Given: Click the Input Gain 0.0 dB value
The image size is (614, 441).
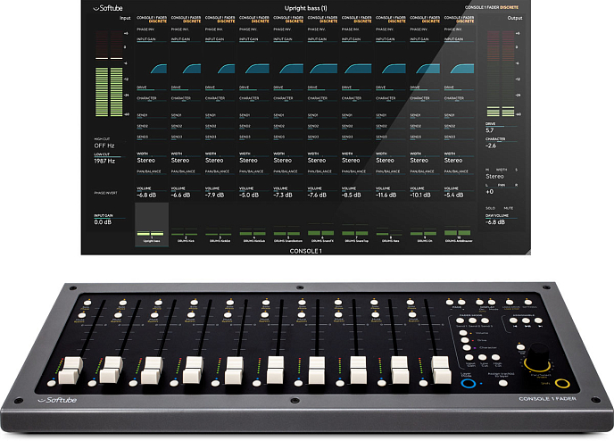Looking at the screenshot, I should (x=103, y=222).
